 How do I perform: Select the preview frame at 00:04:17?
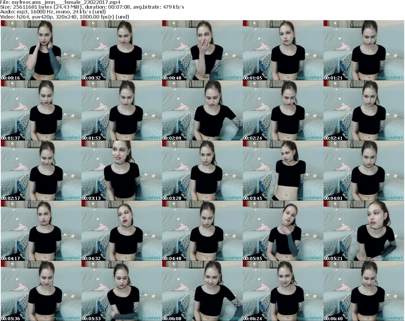point(41,231)
